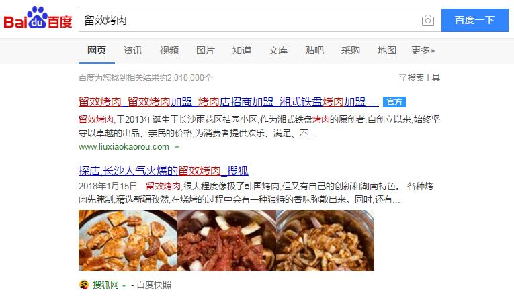Expand arrow next to 搜狐网

click(124, 286)
